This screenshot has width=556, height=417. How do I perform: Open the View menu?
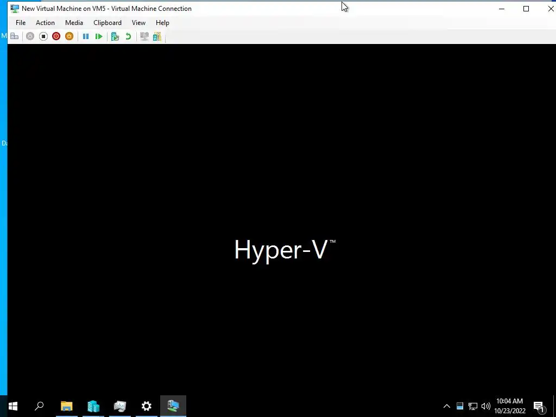138,23
